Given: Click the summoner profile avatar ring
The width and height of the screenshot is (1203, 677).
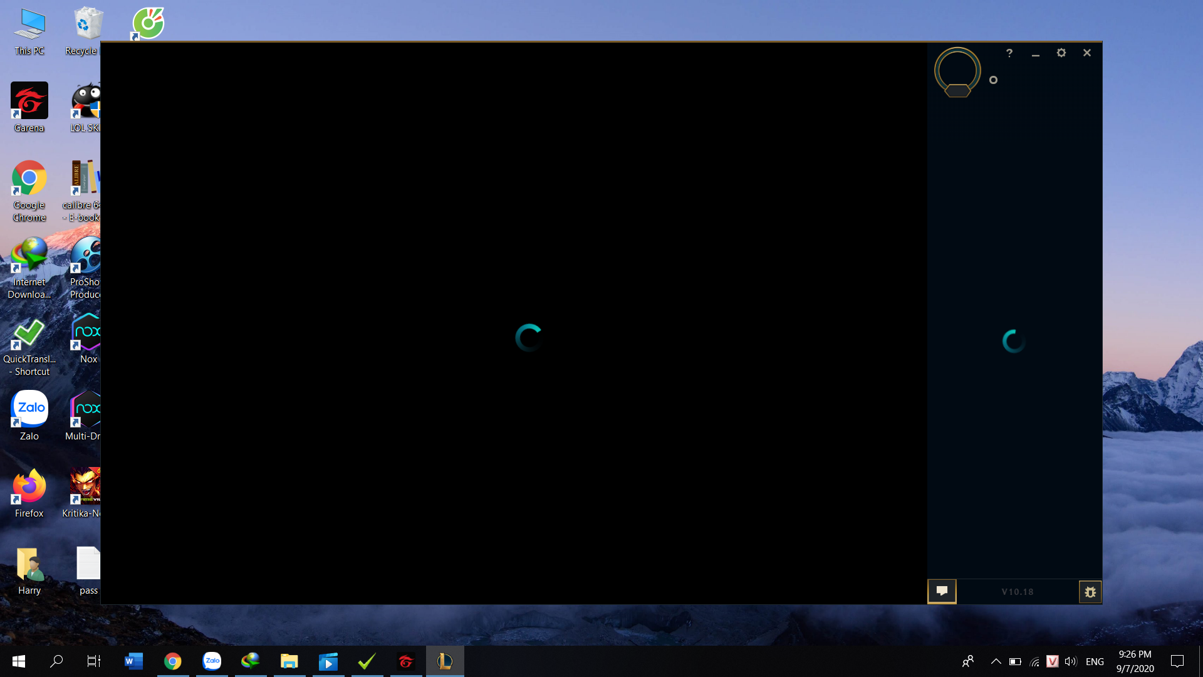Looking at the screenshot, I should pos(957,71).
